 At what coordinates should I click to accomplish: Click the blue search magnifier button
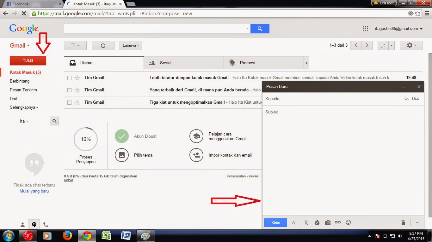pos(260,29)
